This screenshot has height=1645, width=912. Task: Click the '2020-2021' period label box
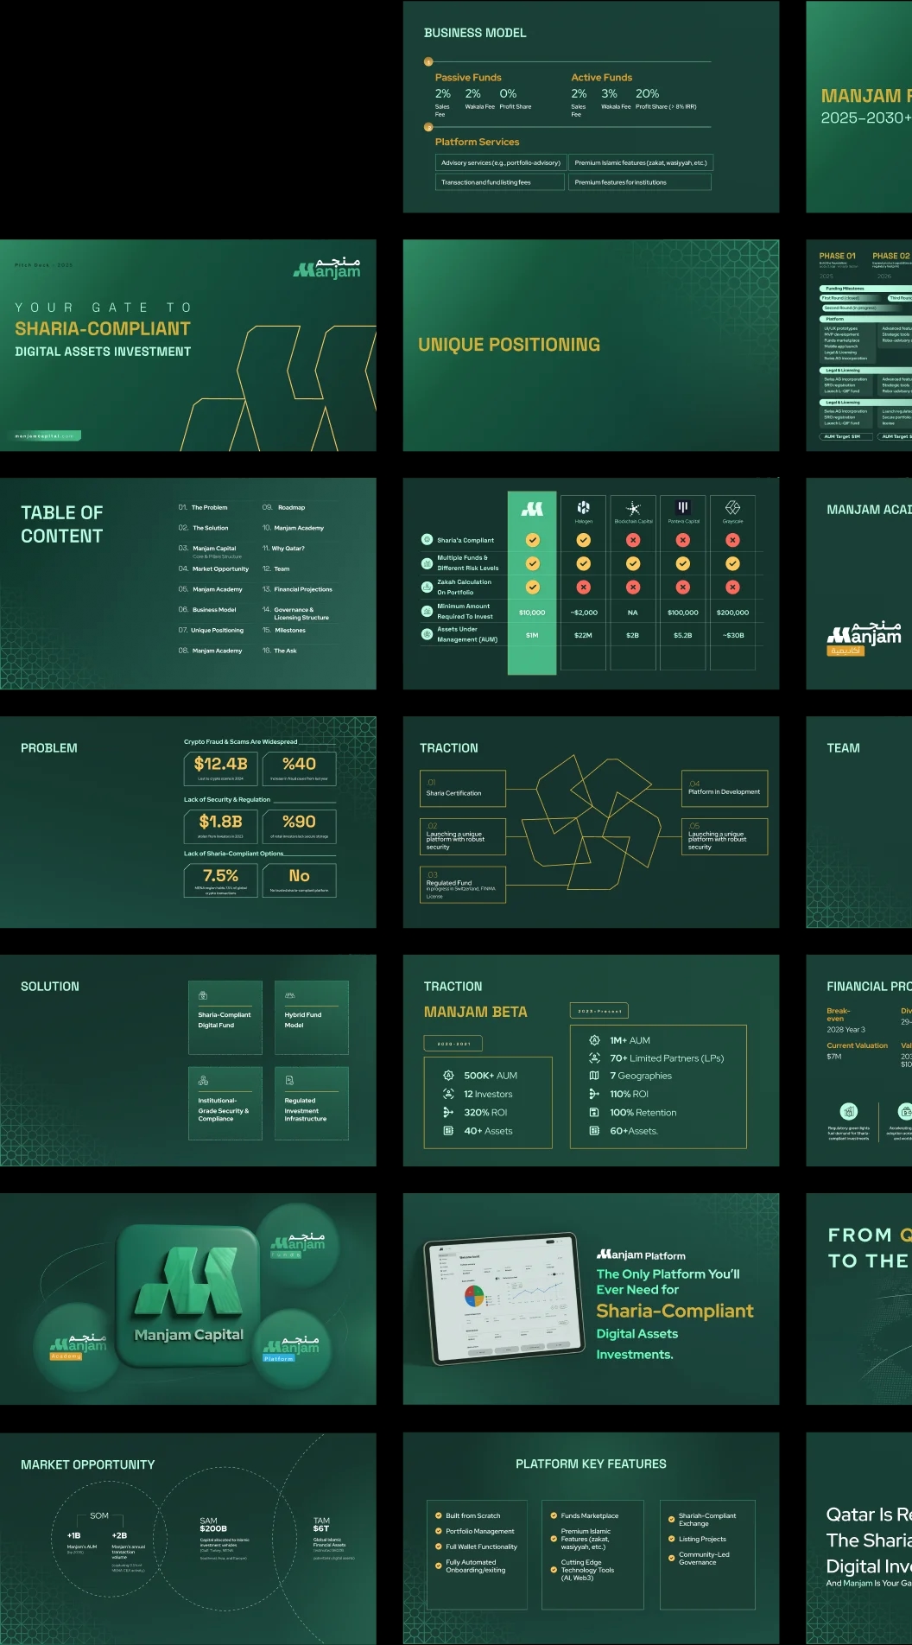coord(453,1044)
